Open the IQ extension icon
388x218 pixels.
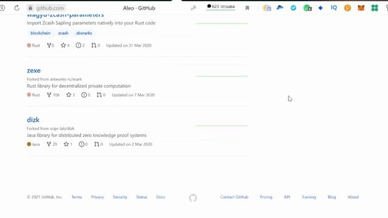pos(334,8)
